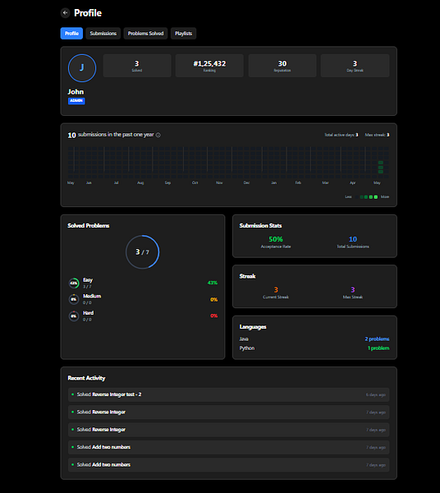
Task: Click the info icon beside submissions count
Action: [158, 135]
